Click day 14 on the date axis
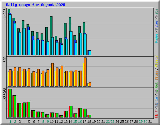 70,122
